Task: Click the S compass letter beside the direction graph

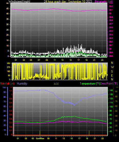Action: [112, 72]
